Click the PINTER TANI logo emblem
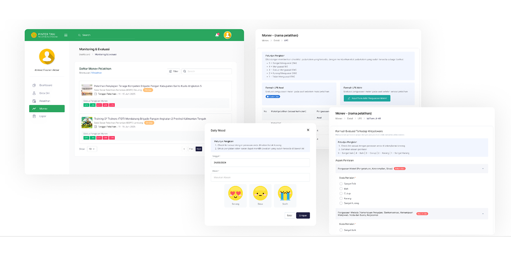The width and height of the screenshot is (511, 256). pos(34,35)
